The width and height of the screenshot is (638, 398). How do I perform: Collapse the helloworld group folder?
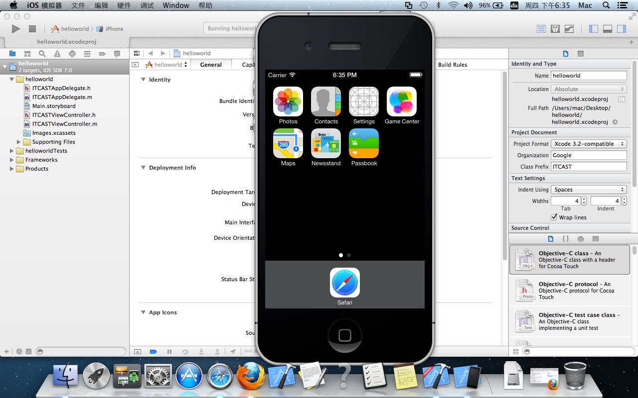(12, 79)
